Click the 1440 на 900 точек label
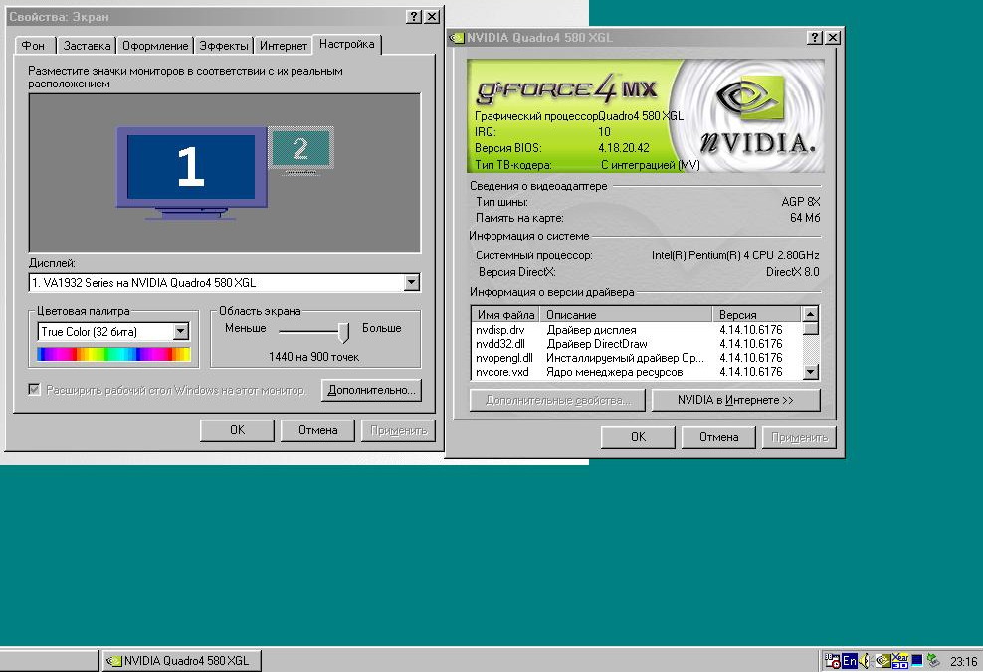The height and width of the screenshot is (672, 983). (313, 357)
